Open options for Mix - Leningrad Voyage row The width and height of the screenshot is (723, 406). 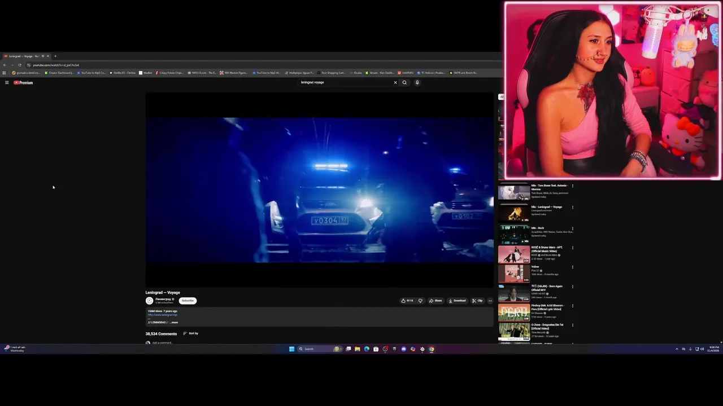(x=572, y=207)
